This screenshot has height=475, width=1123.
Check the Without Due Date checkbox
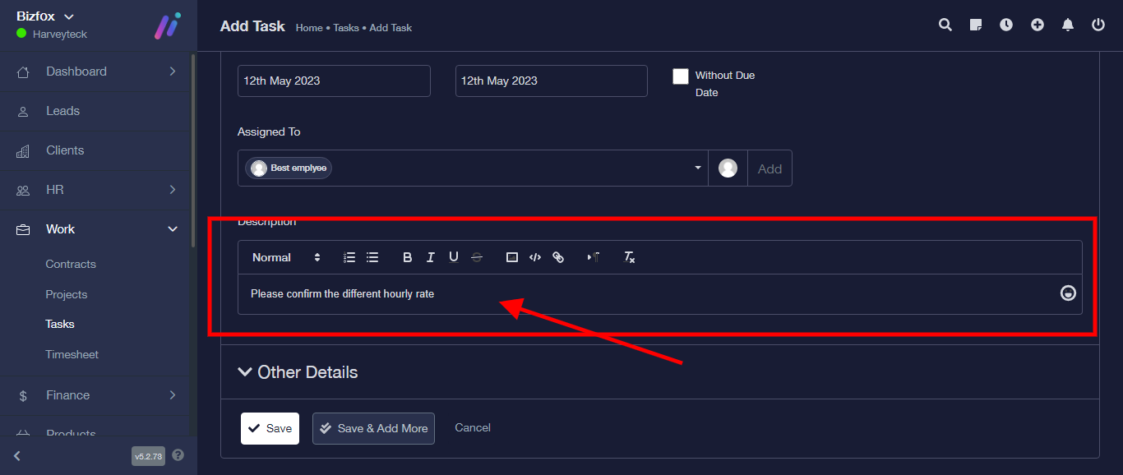(681, 76)
